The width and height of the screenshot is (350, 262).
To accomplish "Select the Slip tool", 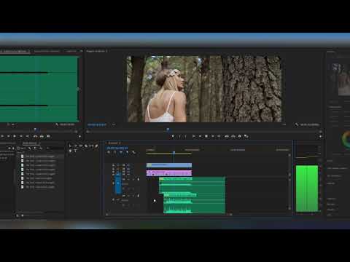I will click(91, 146).
